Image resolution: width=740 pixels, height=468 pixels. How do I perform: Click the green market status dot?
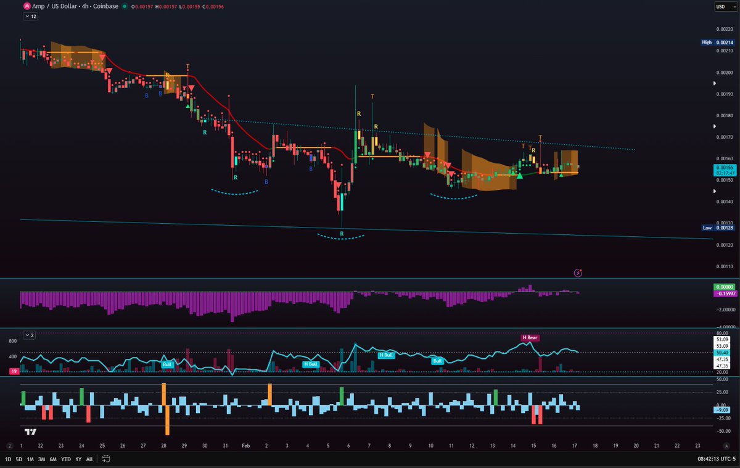(x=125, y=6)
